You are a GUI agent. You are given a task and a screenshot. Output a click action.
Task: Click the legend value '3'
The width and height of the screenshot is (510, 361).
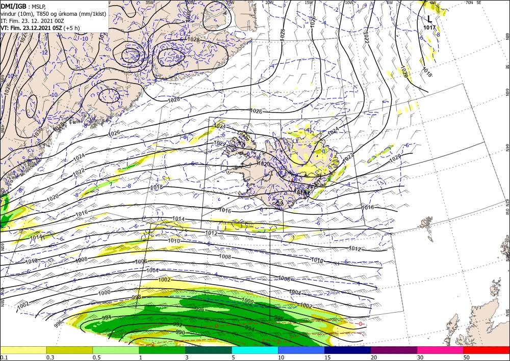(187, 357)
